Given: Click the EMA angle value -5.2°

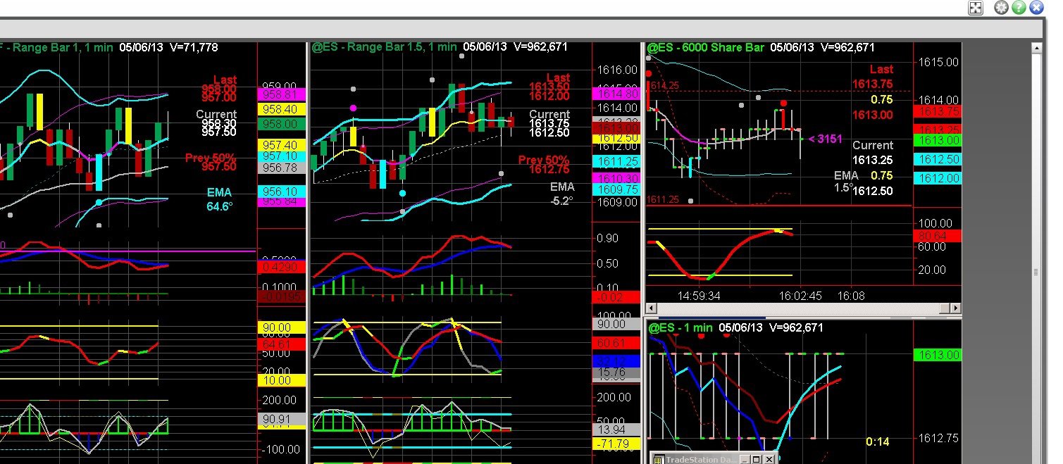Looking at the screenshot, I should pos(562,201).
